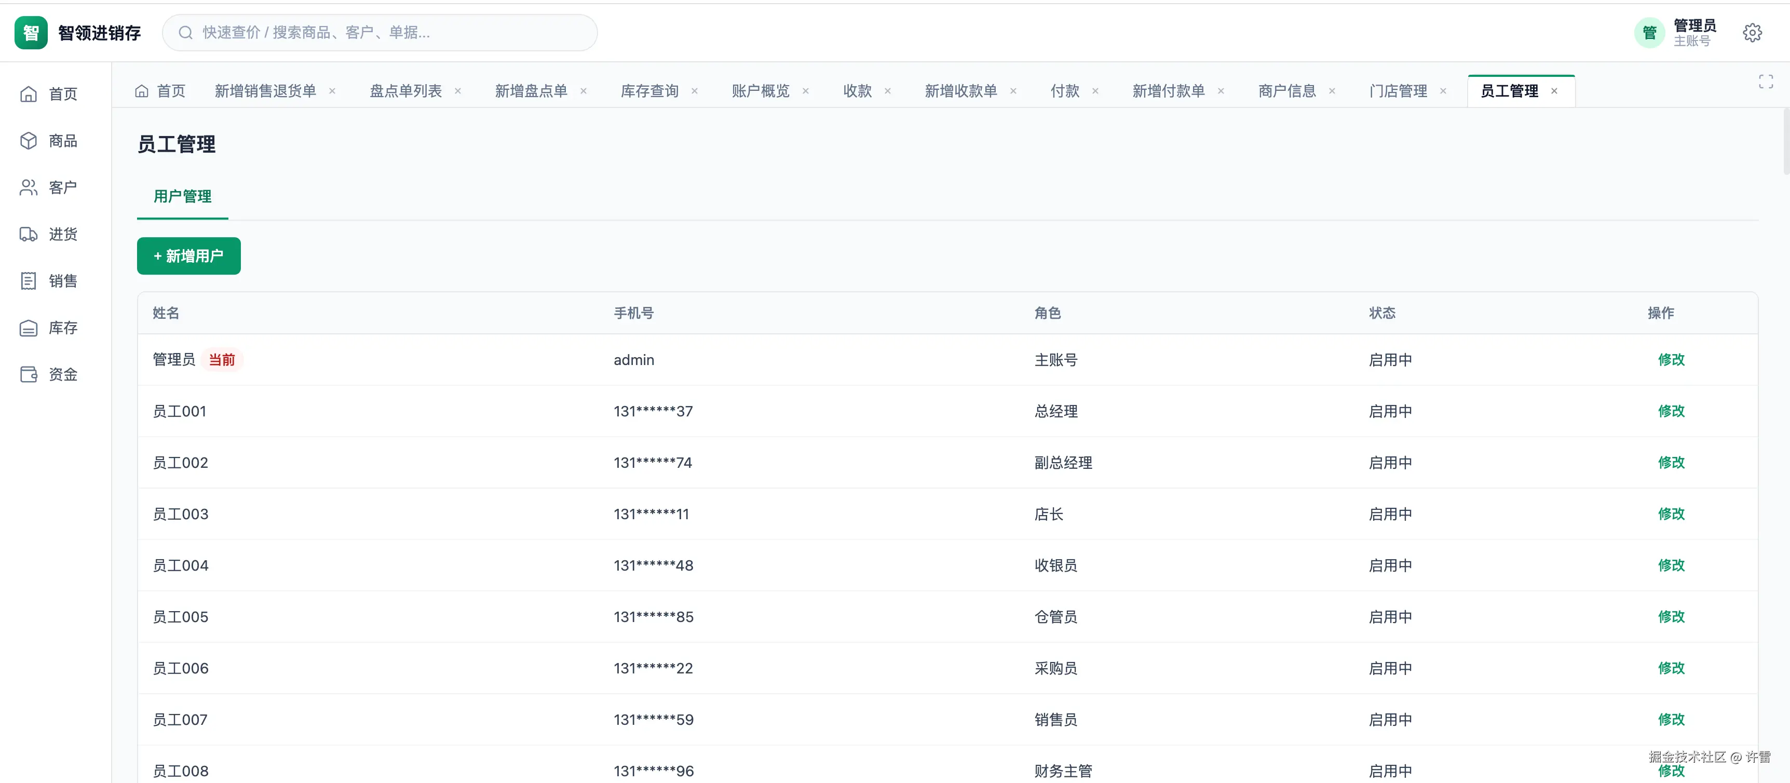
Task: Open 首页 in the sidebar
Action: 49,94
